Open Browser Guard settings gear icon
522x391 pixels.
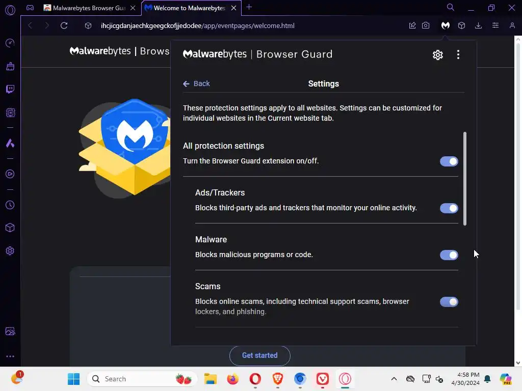tap(438, 55)
